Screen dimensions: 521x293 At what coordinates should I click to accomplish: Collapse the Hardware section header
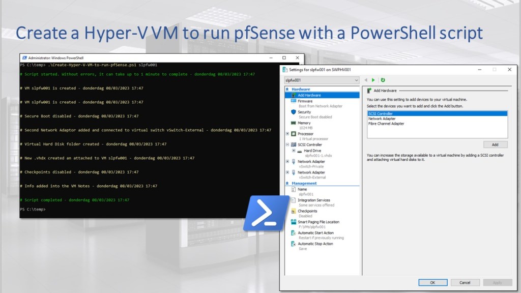click(287, 90)
